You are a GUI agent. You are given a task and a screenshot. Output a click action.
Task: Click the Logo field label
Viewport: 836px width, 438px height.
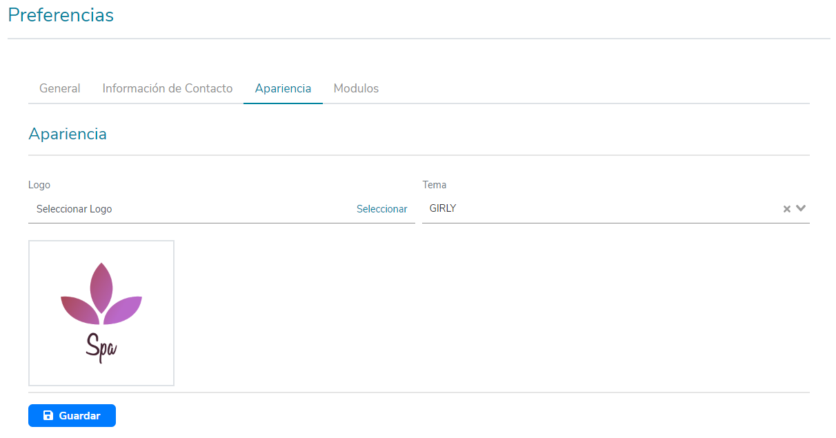click(x=39, y=185)
